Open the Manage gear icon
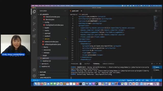163x91 pixels. pos(34,76)
